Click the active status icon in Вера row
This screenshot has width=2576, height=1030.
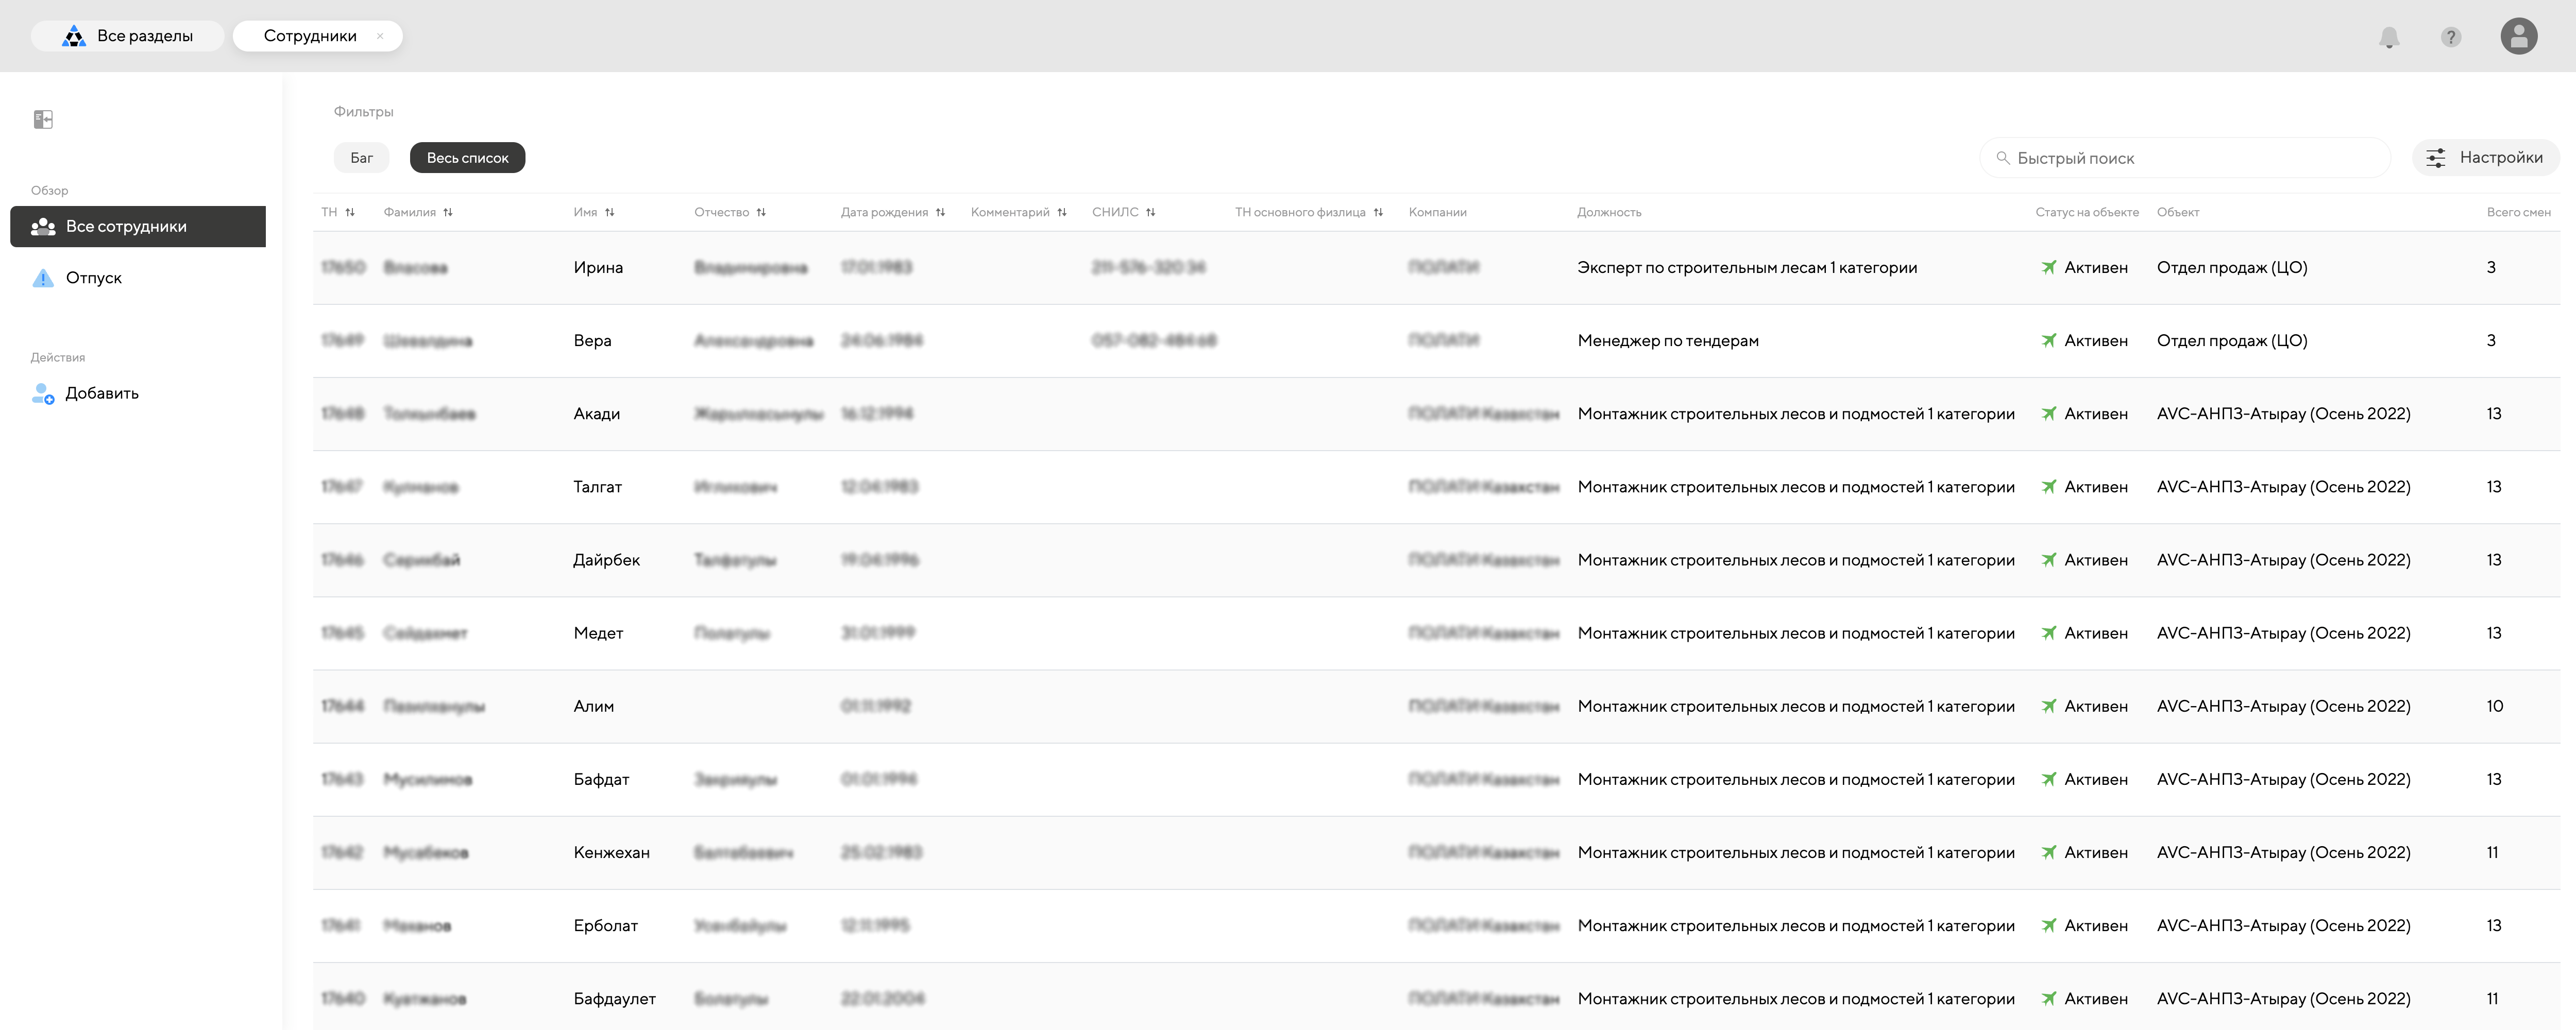click(x=2049, y=340)
